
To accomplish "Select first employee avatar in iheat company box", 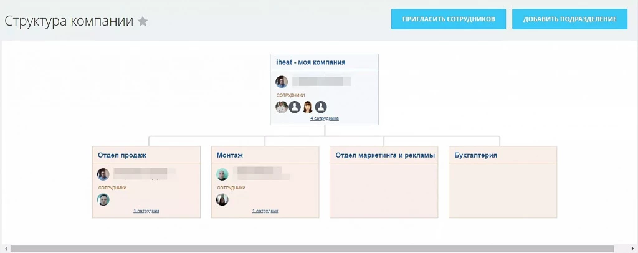I will click(x=282, y=107).
